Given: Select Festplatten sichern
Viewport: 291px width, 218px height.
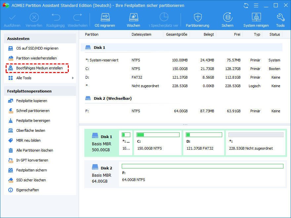Looking at the screenshot, I should (40, 170).
